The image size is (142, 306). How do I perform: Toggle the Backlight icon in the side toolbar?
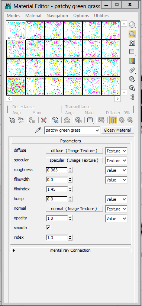[132, 34]
